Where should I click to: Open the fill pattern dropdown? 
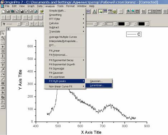pos(115,24)
